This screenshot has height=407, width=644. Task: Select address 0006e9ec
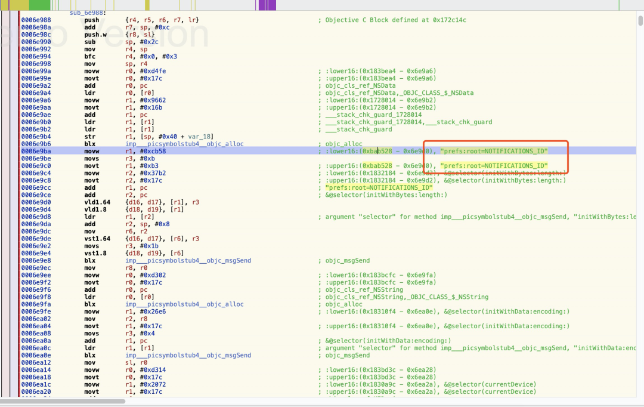click(x=36, y=268)
